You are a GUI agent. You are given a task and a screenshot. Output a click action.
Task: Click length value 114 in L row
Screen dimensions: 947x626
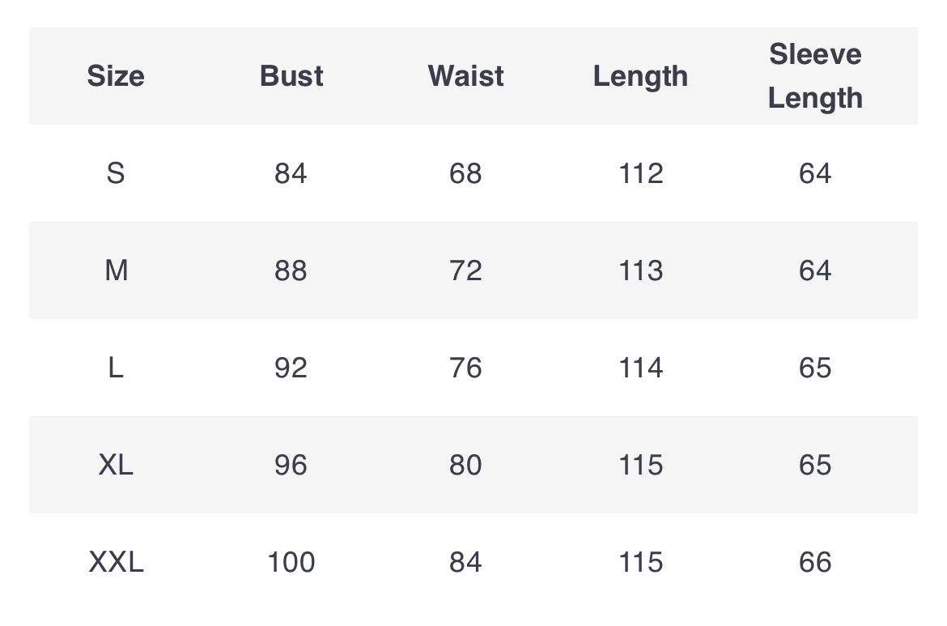(641, 368)
